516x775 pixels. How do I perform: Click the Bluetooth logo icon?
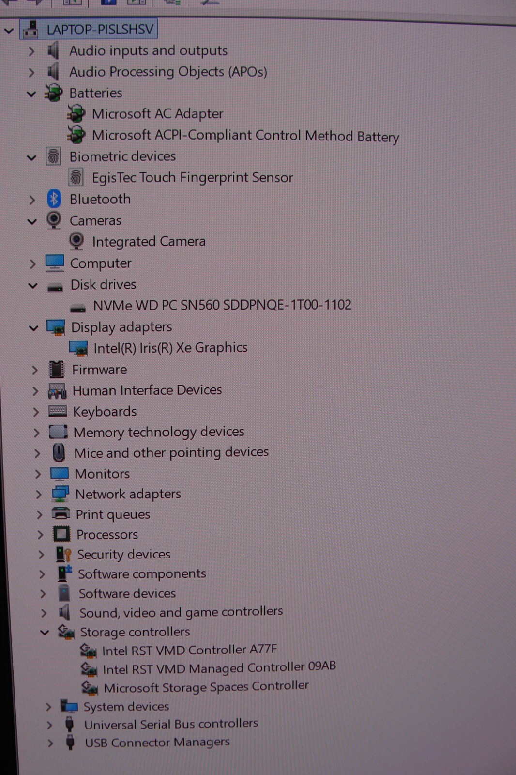(54, 199)
